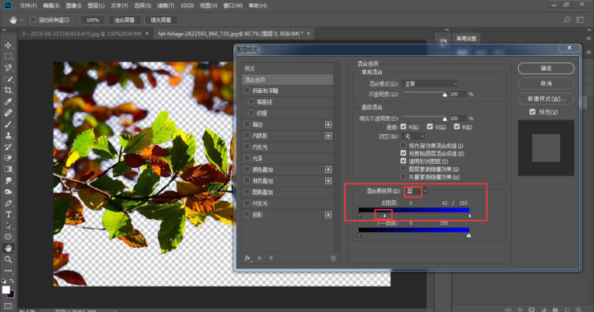Enable the Bevel and Emboss (斜面和浮雕) checkbox

pyautogui.click(x=247, y=91)
